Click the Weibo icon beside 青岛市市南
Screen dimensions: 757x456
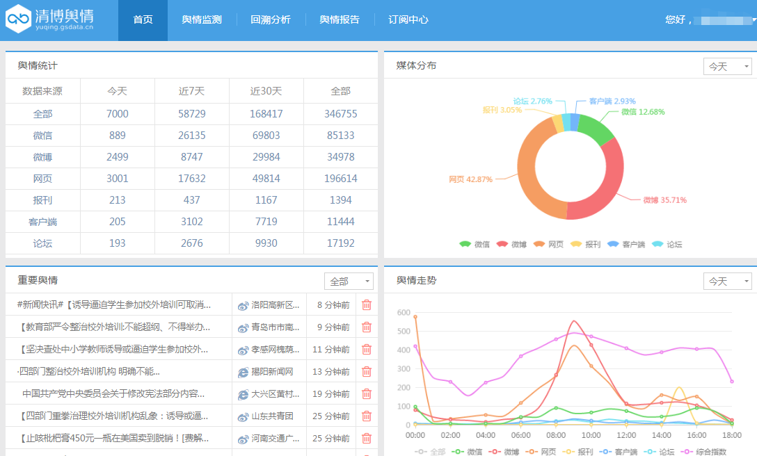[x=243, y=328]
